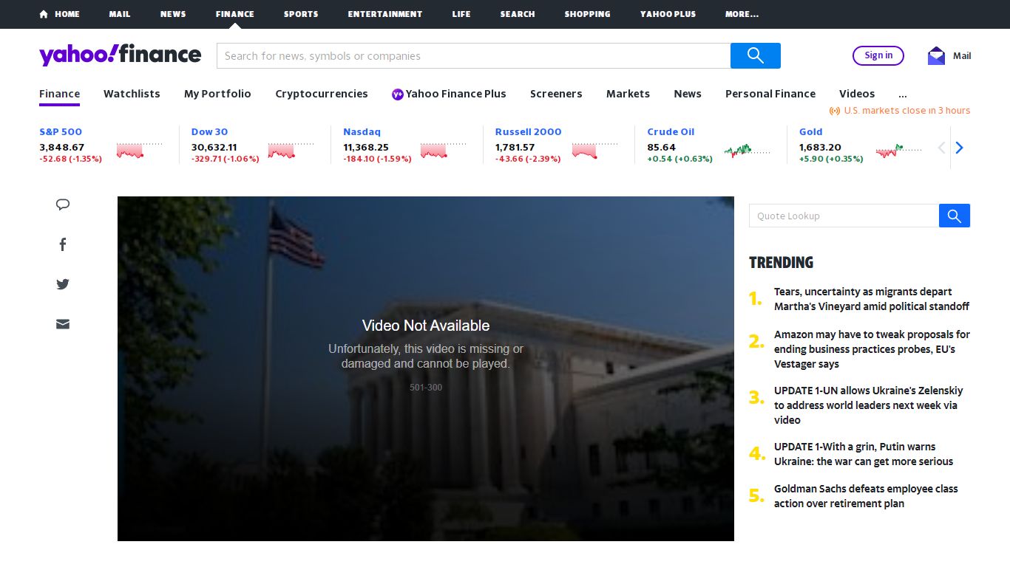Open the S&P 500 mini chart

coord(140,150)
